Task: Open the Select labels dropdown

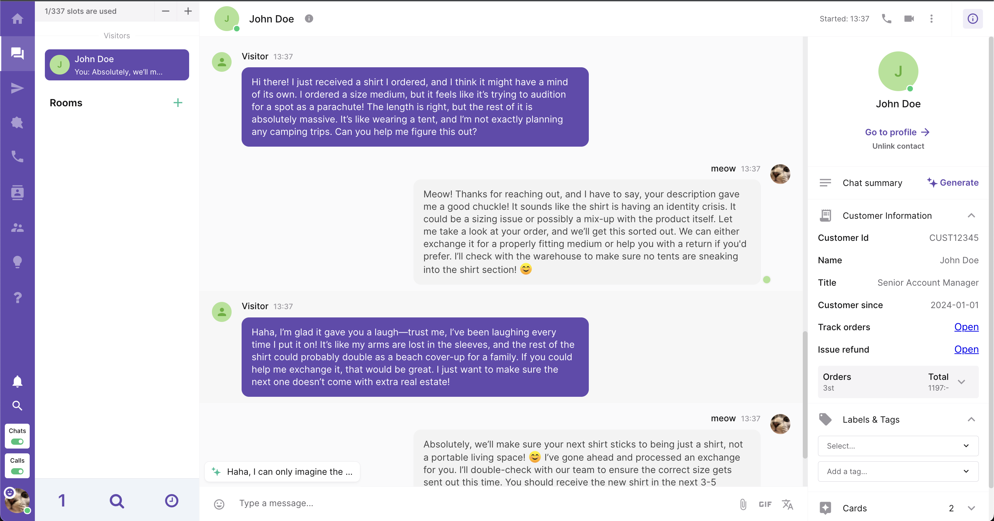Action: (x=897, y=446)
